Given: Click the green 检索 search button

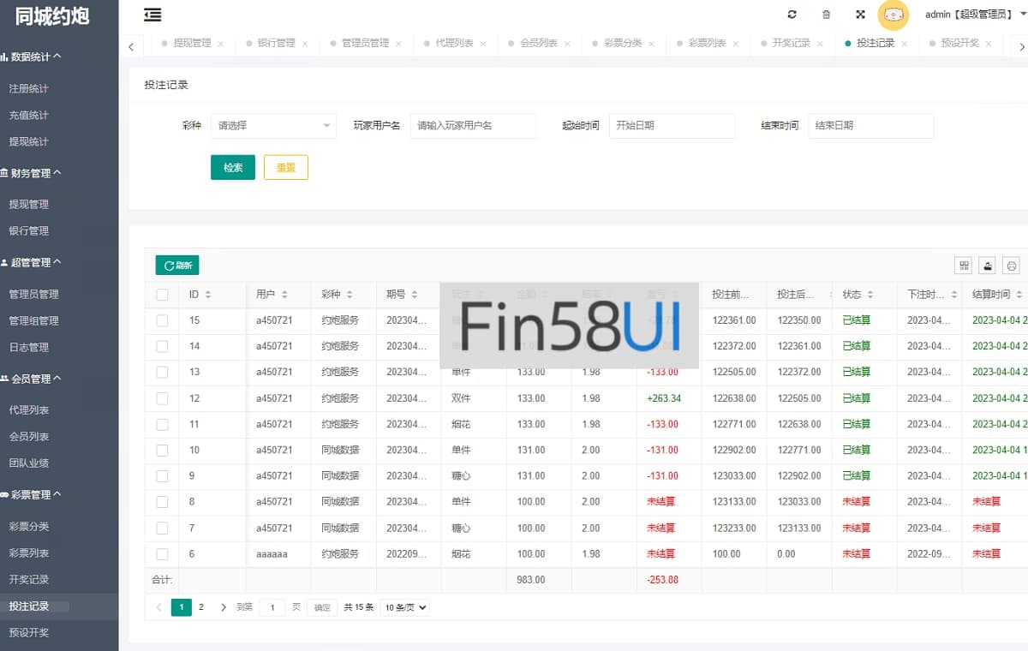Looking at the screenshot, I should pos(233,168).
